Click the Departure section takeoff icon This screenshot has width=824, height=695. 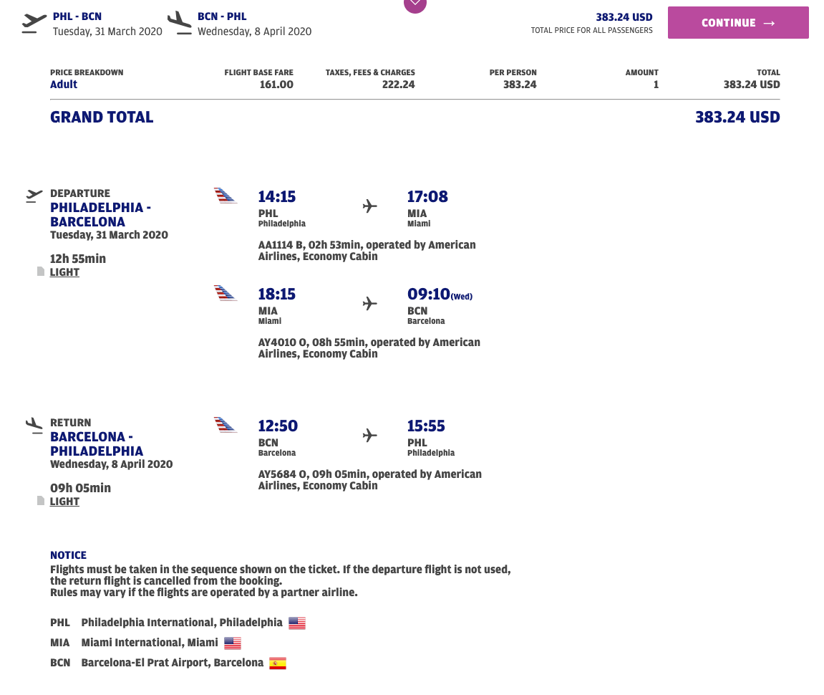34,194
